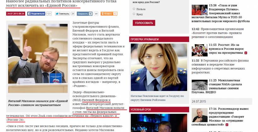Viewport: 258px width, 132px height.
Task: Open 11:23 NASA Pluto news item
Action: [217, 86]
